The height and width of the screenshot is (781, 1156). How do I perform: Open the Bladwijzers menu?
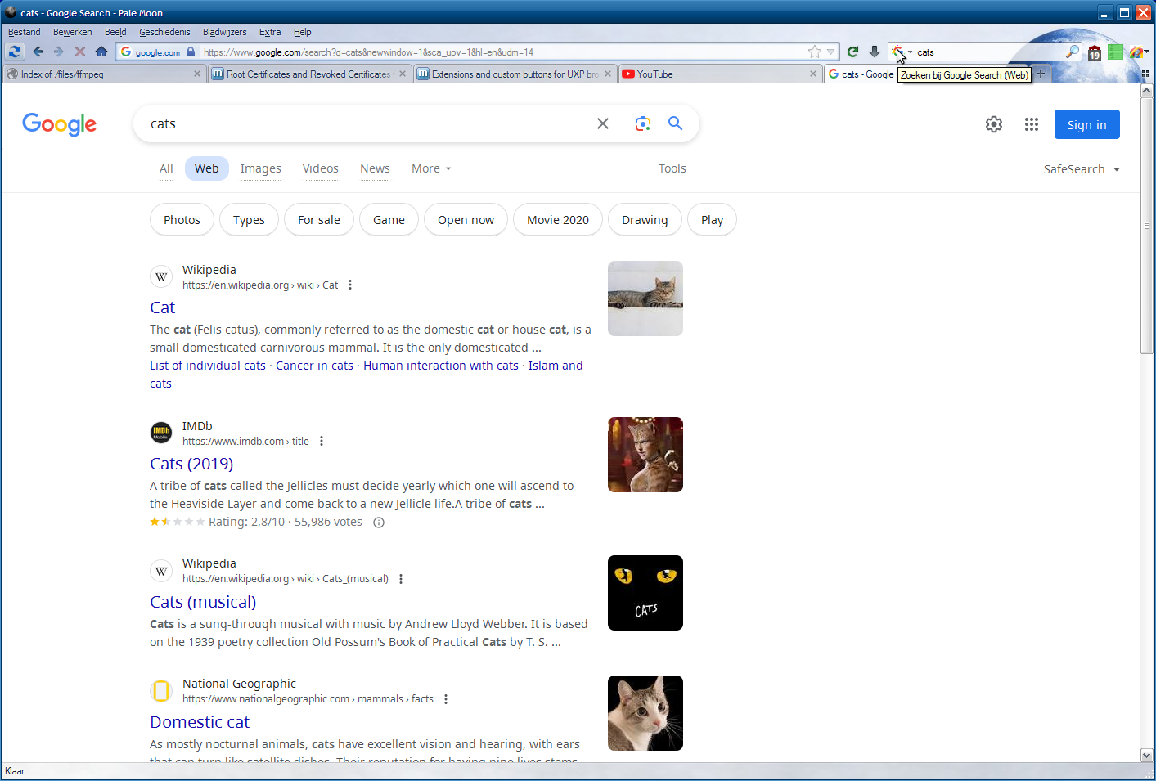tap(225, 32)
